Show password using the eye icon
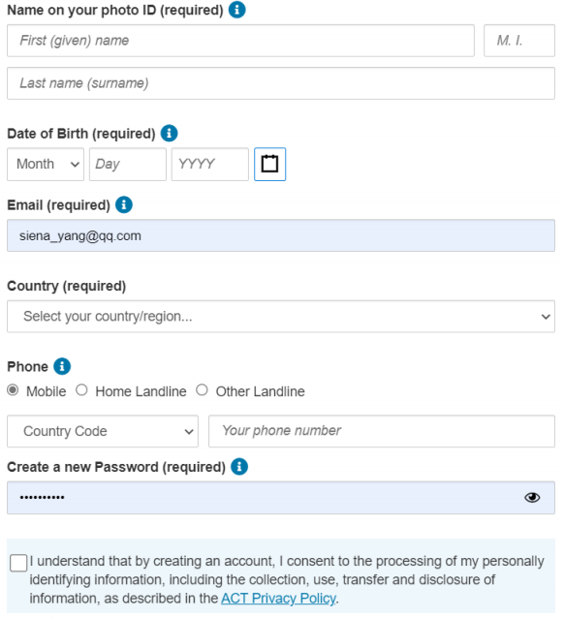The width and height of the screenshot is (564, 618). [532, 497]
